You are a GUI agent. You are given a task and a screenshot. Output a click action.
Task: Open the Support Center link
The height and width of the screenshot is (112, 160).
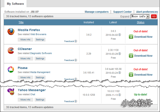click(122, 12)
